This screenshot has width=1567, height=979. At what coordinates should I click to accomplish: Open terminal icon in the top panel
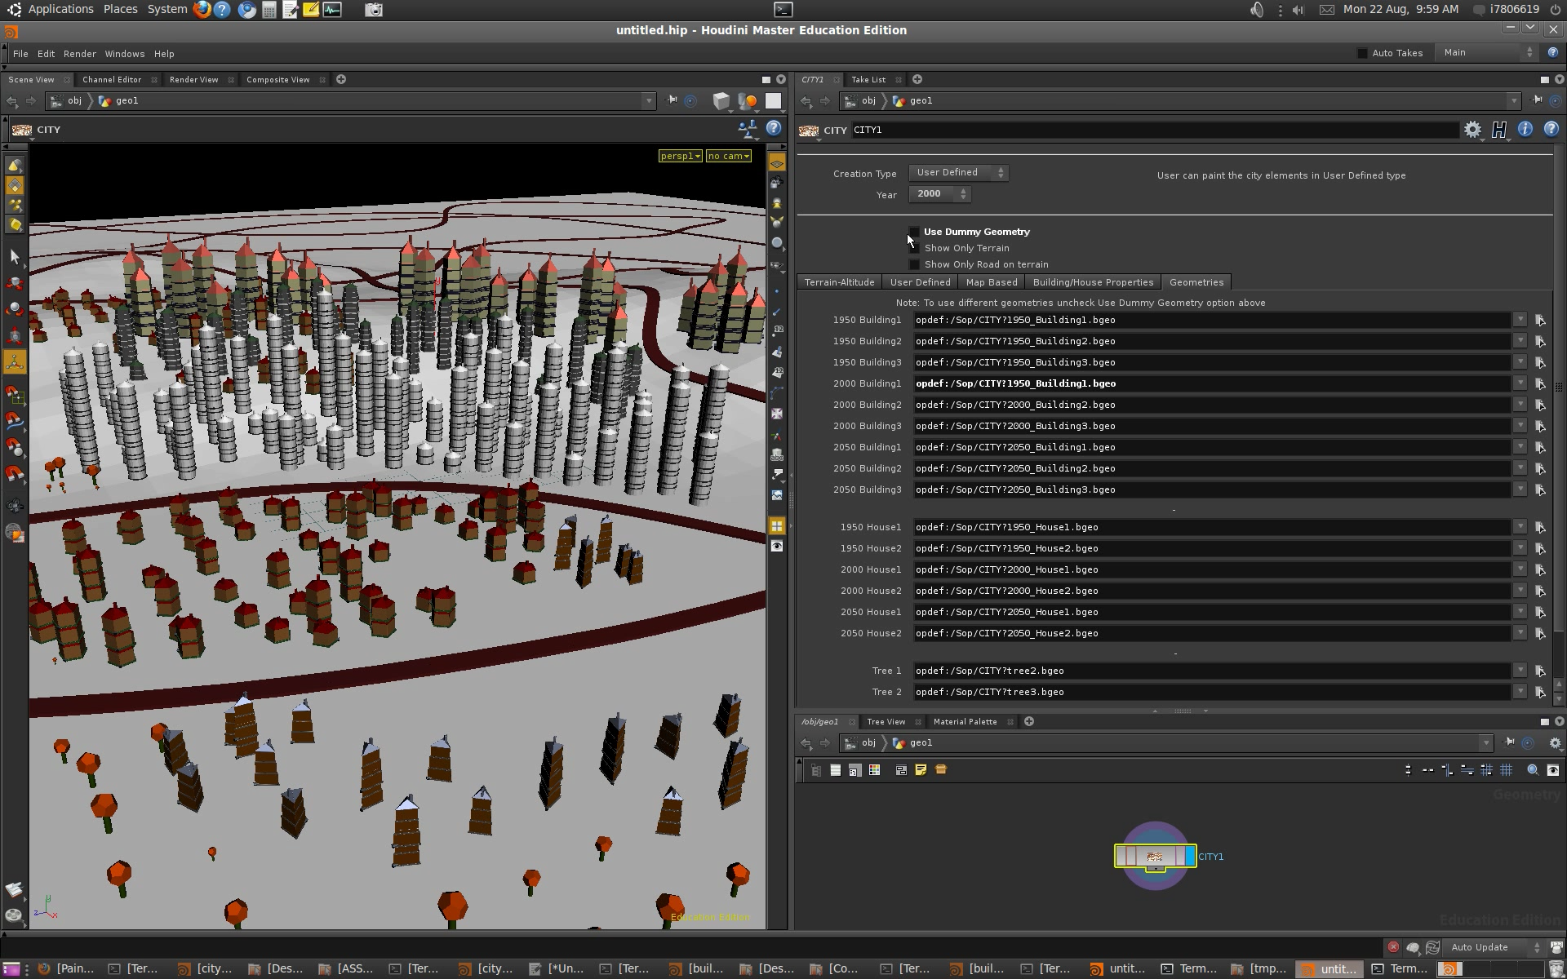click(783, 10)
